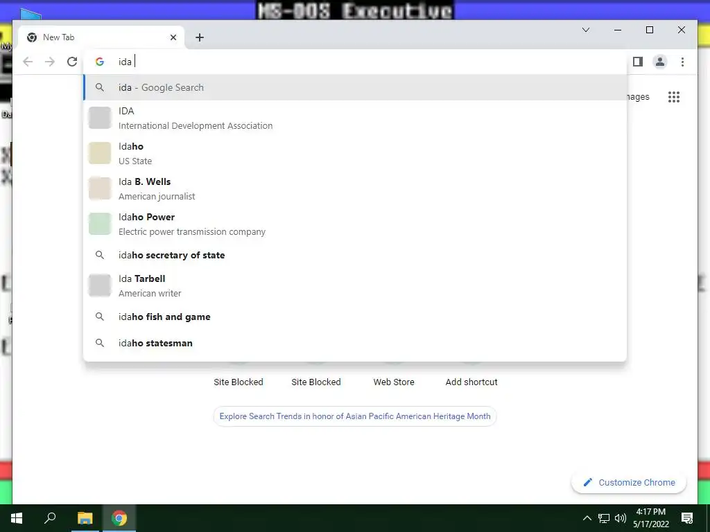Select the Ida Tarbell suggestion

[x=355, y=285]
